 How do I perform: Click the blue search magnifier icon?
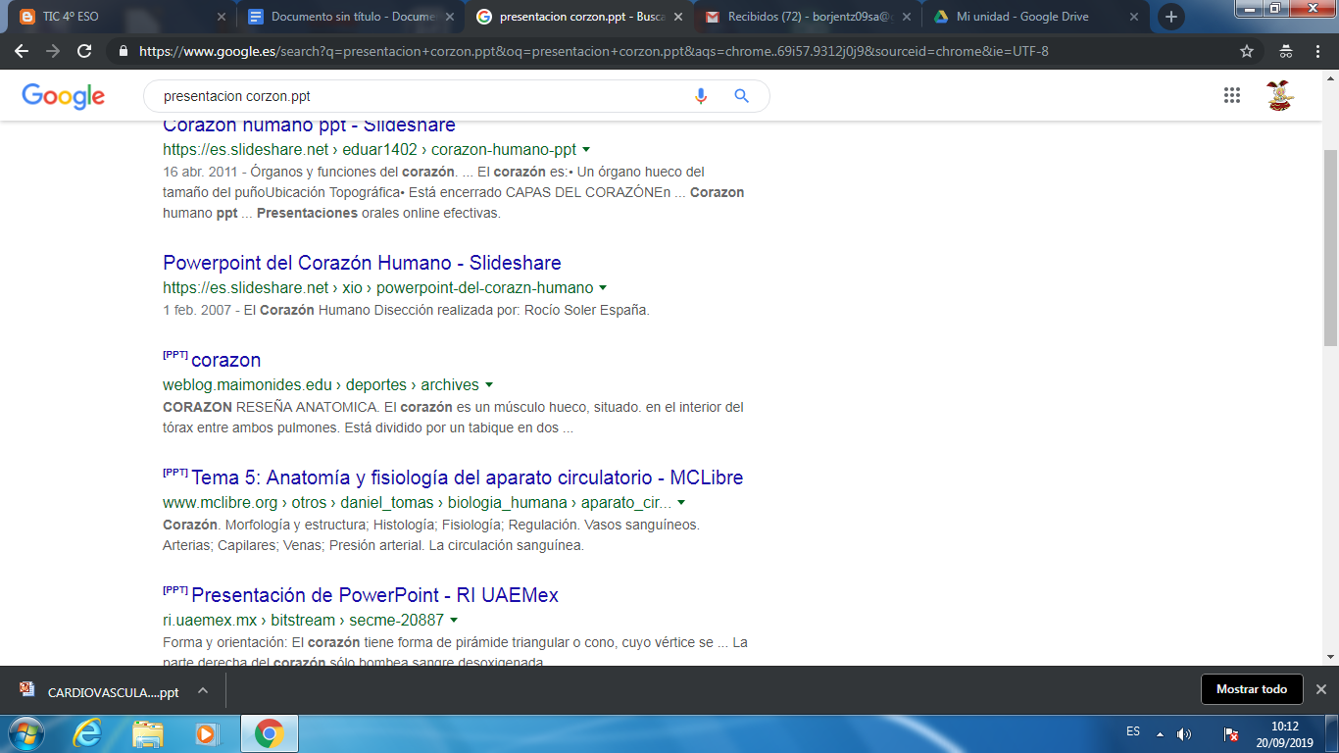tap(742, 96)
